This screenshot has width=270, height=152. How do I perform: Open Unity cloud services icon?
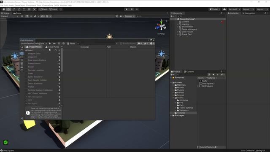point(224,9)
